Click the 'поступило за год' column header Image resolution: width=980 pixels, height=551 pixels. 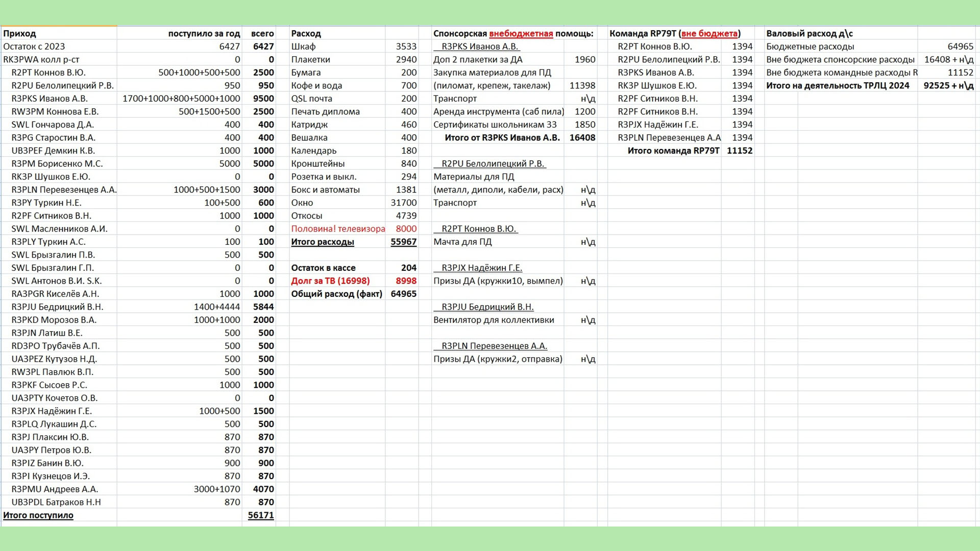[x=204, y=34]
